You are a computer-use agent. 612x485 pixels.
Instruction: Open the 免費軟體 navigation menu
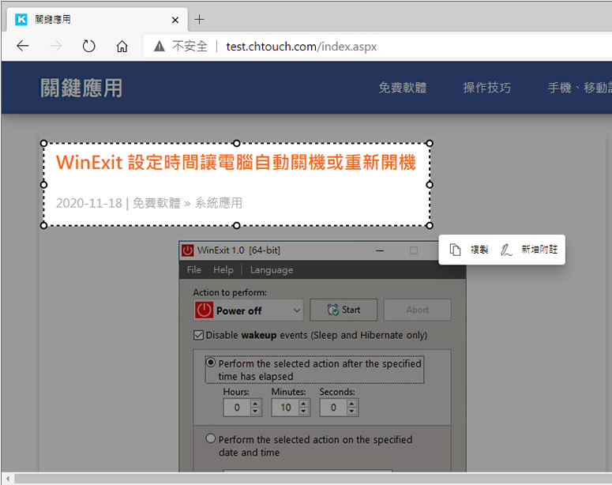point(403,88)
